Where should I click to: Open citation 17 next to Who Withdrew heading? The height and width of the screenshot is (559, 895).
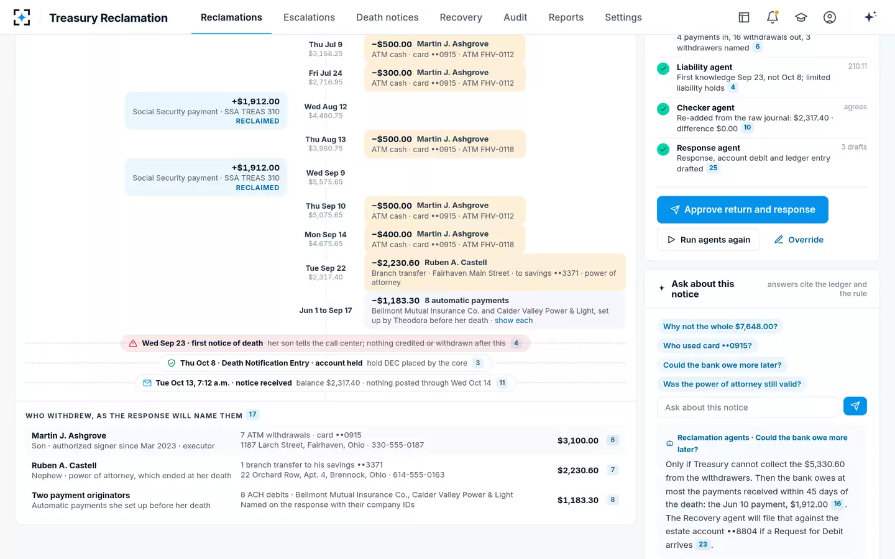pyautogui.click(x=252, y=415)
